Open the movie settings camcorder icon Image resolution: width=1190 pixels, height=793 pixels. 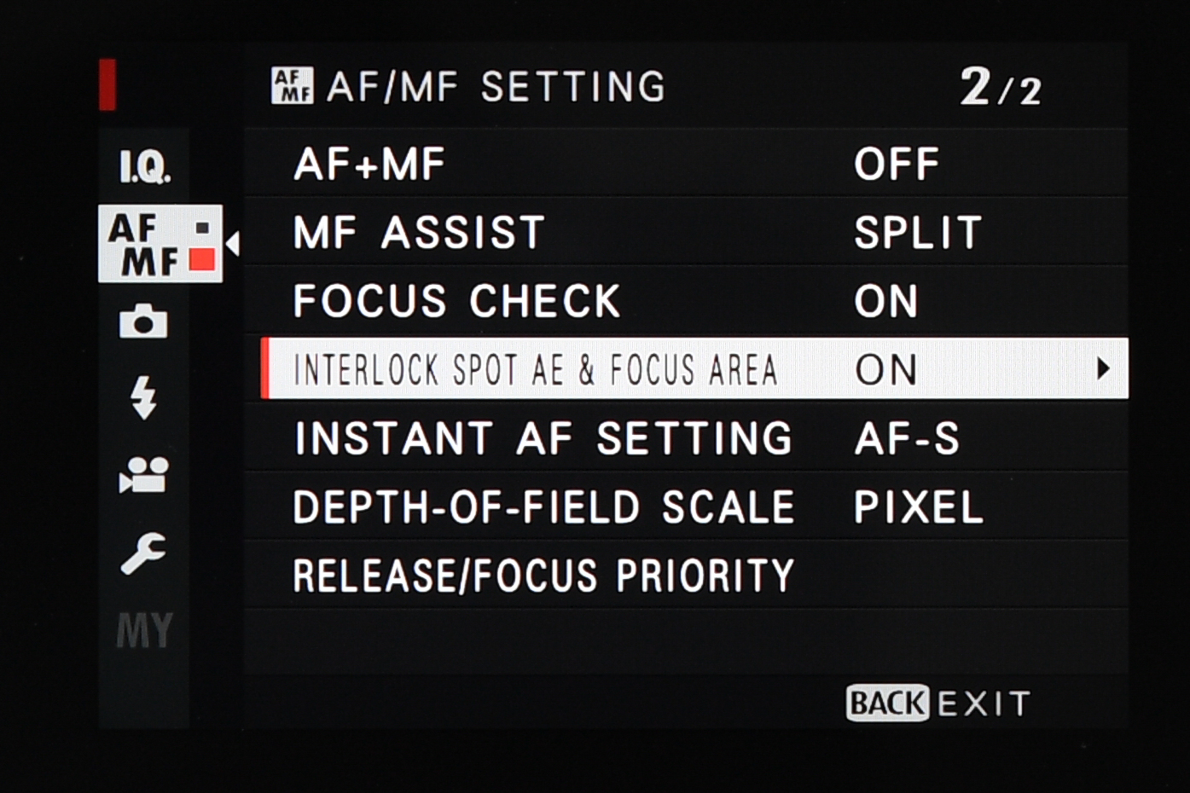click(143, 476)
